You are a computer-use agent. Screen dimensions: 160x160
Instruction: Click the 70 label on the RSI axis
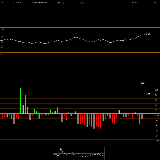click(x=2, y=37)
